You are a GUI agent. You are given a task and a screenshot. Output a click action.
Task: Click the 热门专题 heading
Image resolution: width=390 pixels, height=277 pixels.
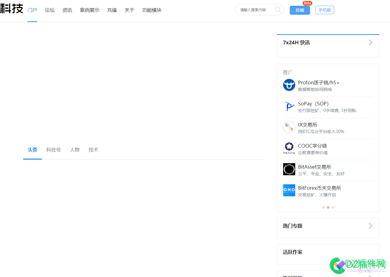point(293,226)
